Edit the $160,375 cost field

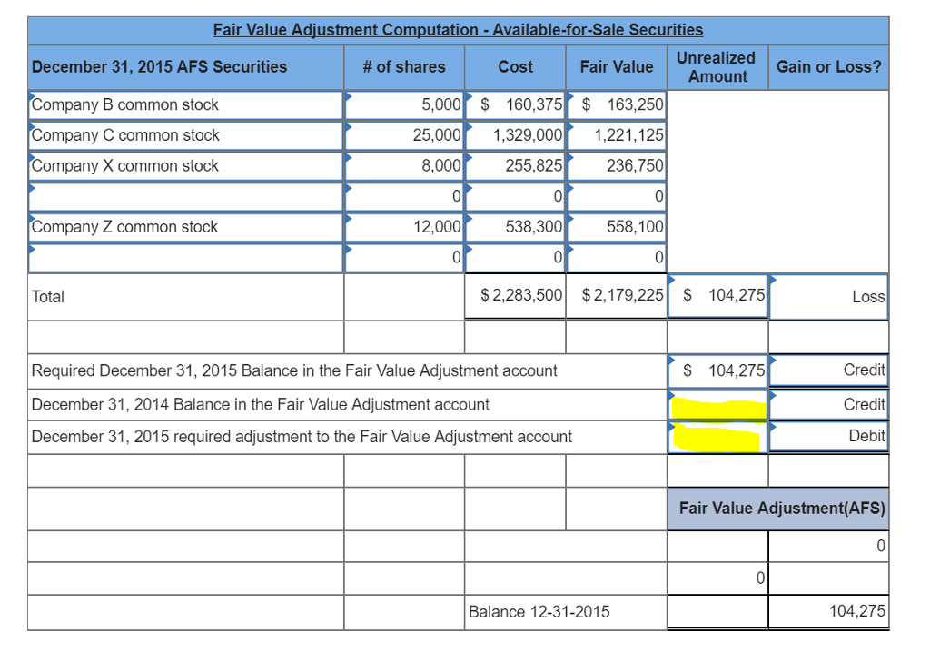click(x=516, y=105)
